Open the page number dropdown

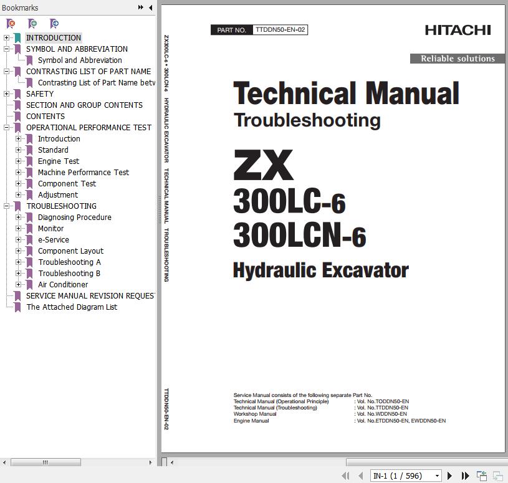[436, 476]
